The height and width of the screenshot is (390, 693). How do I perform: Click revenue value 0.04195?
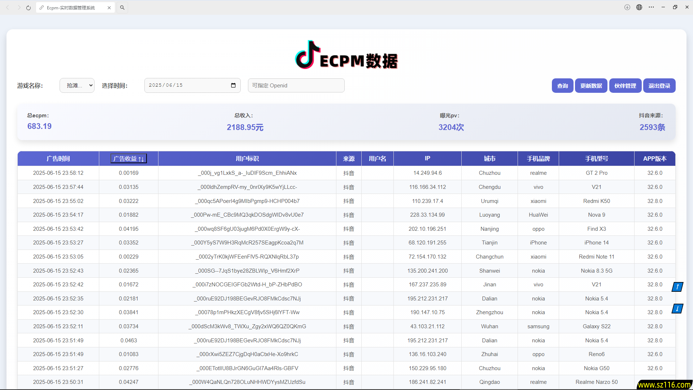pos(128,229)
